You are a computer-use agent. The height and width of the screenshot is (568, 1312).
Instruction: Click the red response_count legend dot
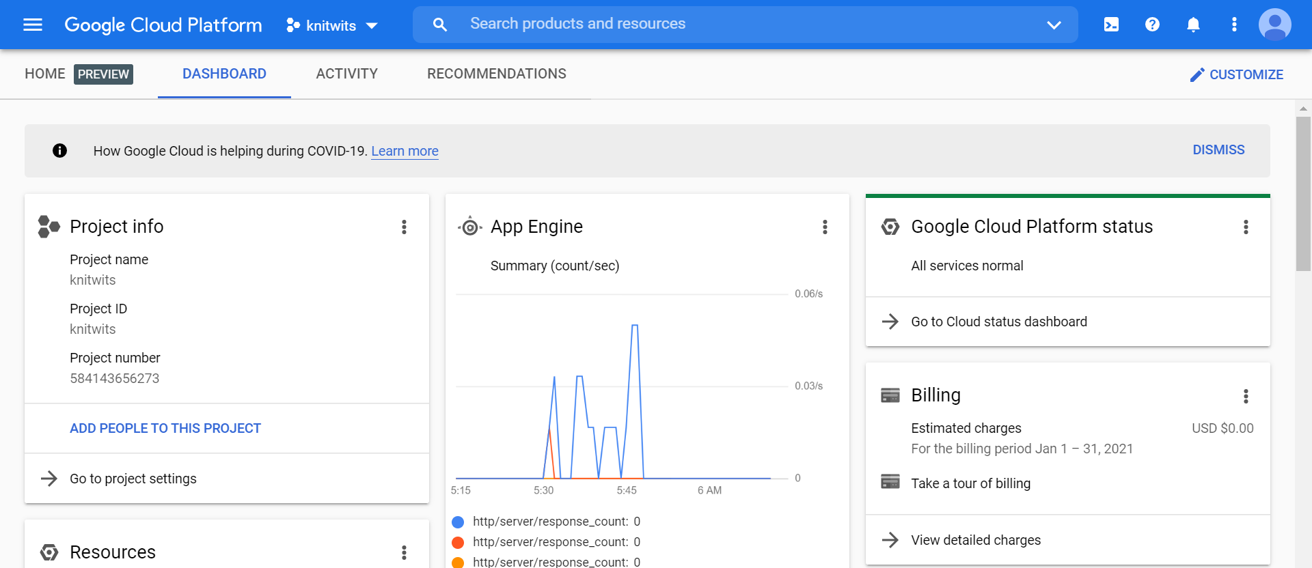(x=458, y=542)
